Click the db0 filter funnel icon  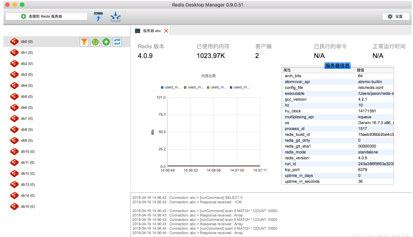point(84,42)
